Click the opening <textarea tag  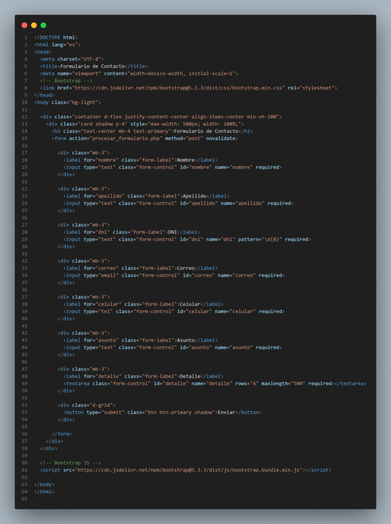[77, 384]
